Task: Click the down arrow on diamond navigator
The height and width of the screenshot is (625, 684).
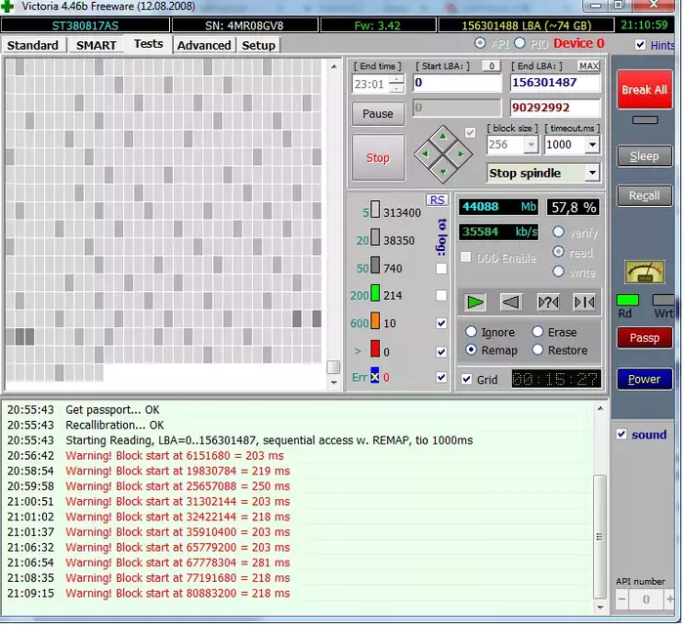Action: (444, 171)
